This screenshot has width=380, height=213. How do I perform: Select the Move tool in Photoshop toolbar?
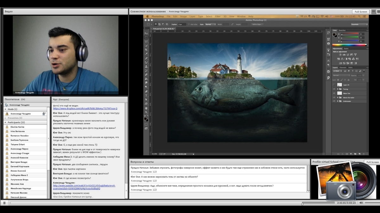tap(146, 33)
